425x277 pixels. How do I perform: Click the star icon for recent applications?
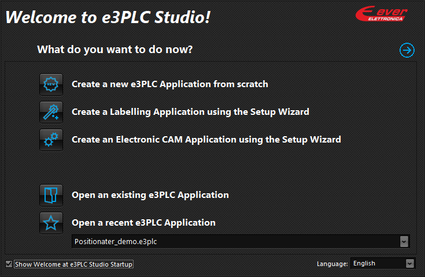coord(51,223)
